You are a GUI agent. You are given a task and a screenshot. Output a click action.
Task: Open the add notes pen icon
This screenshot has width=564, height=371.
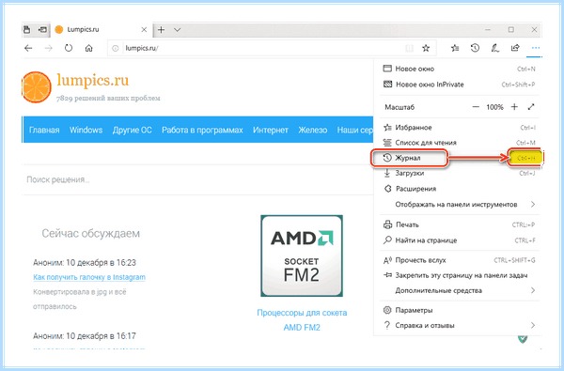point(495,48)
